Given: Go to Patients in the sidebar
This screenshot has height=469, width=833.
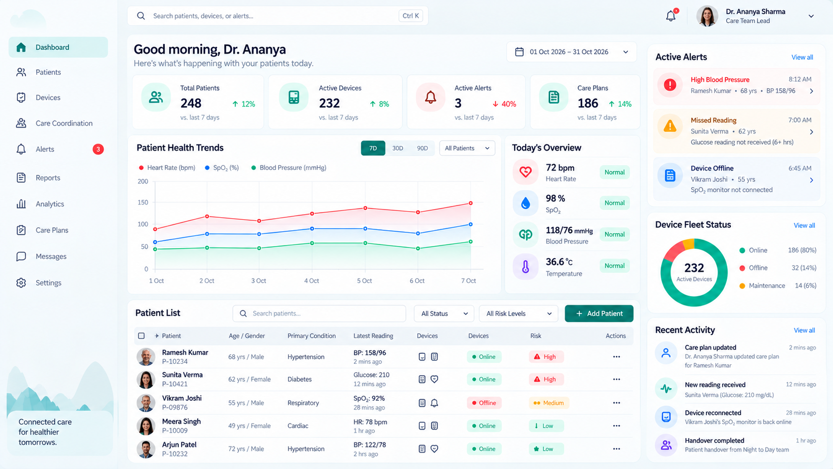Looking at the screenshot, I should click(58, 72).
